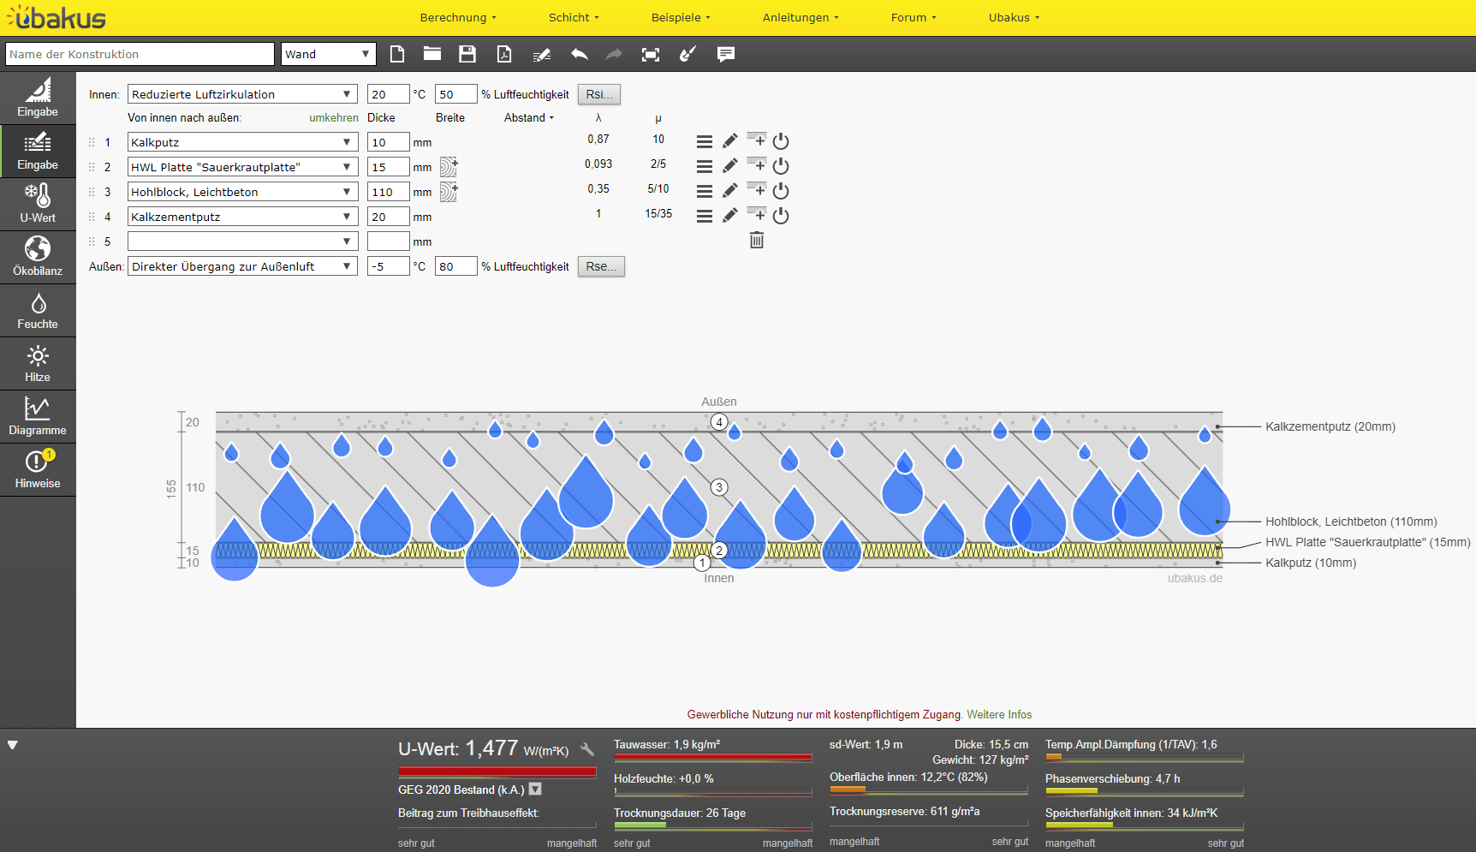Open the Anleitungen menu
This screenshot has width=1476, height=852.
(x=800, y=17)
